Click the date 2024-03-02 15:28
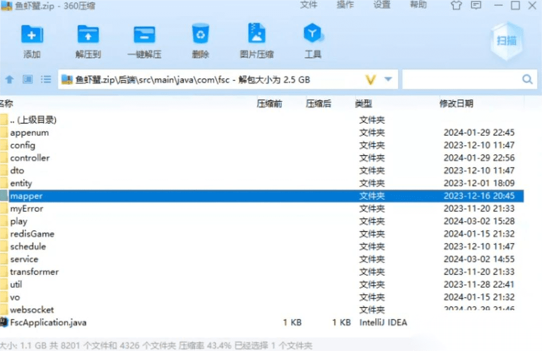 click(479, 221)
